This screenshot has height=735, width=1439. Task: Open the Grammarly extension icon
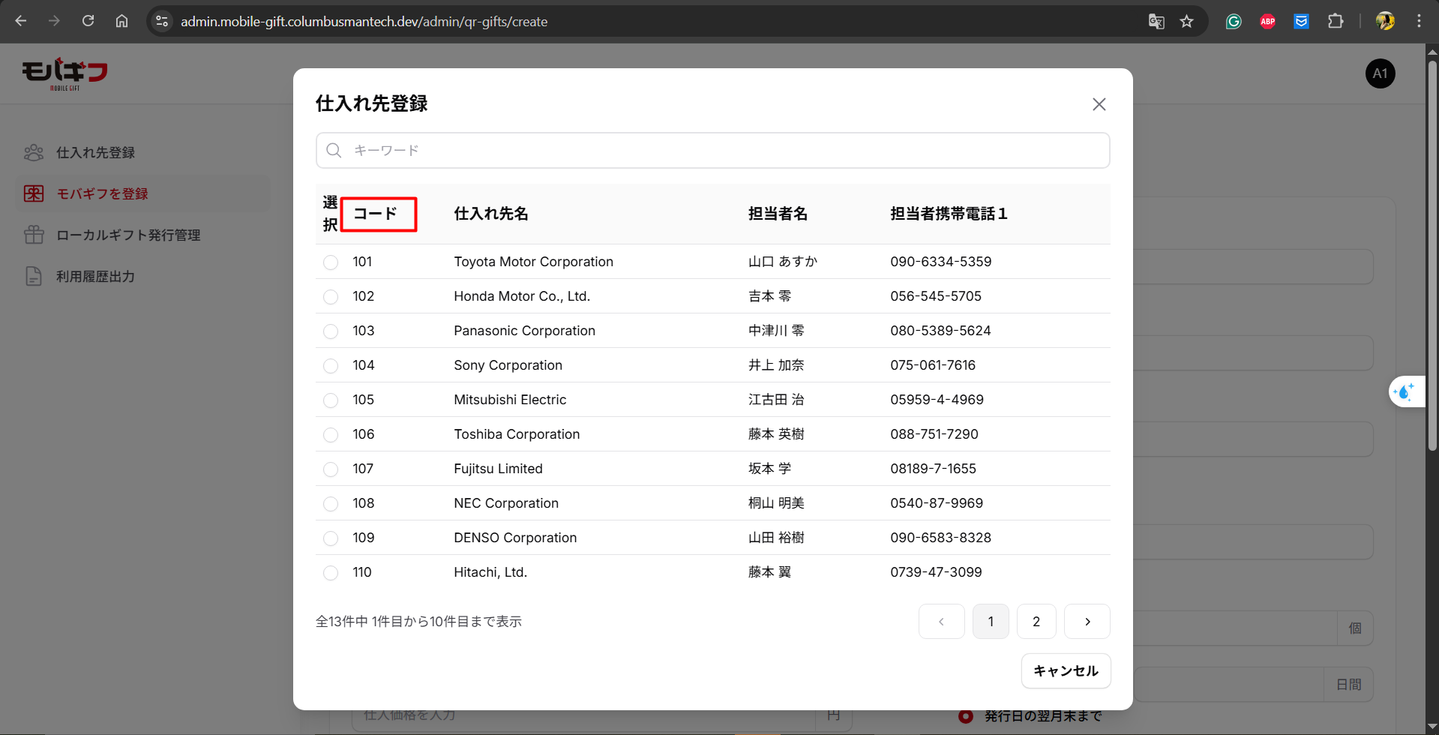coord(1234,22)
